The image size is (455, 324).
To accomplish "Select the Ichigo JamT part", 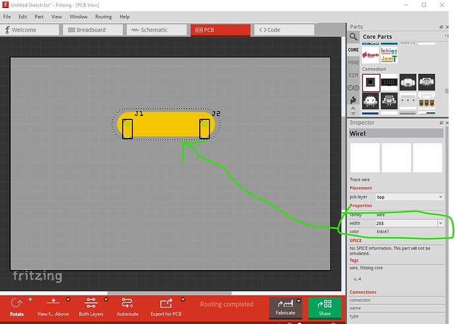I will [389, 55].
